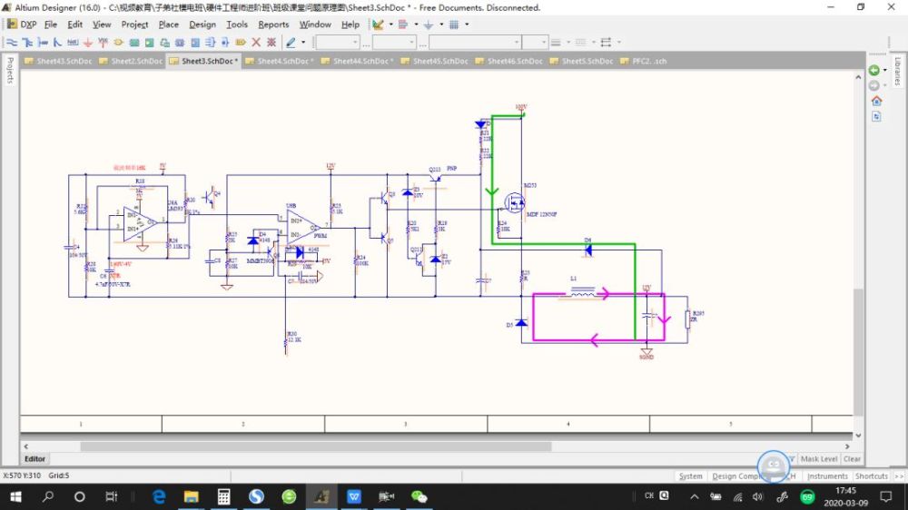Click the Clear button
This screenshot has height=510, width=908.
852,459
